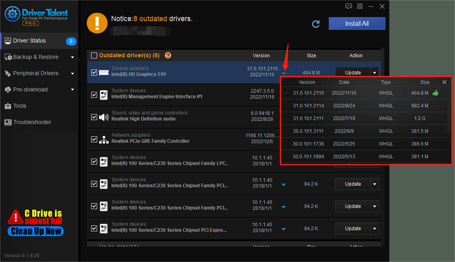Open the Backup & Restore section

coord(39,57)
